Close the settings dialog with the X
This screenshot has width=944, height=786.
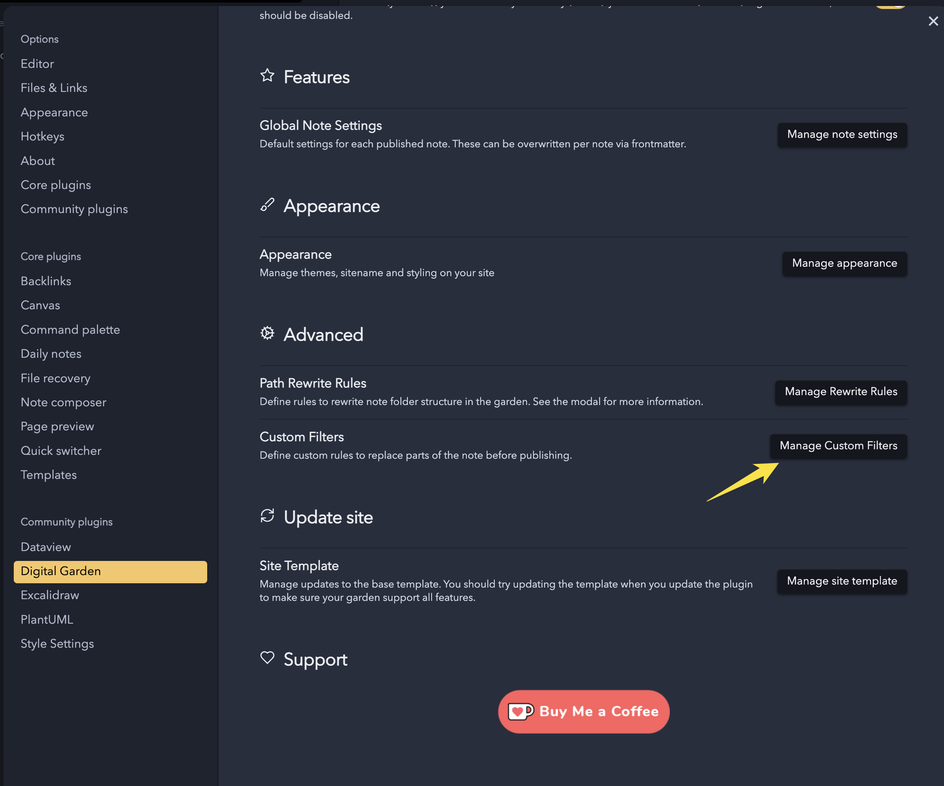[933, 21]
